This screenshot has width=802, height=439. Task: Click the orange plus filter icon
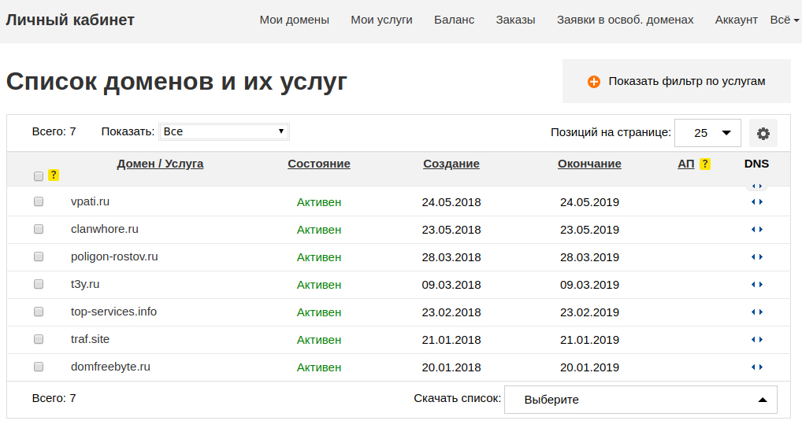coord(594,81)
